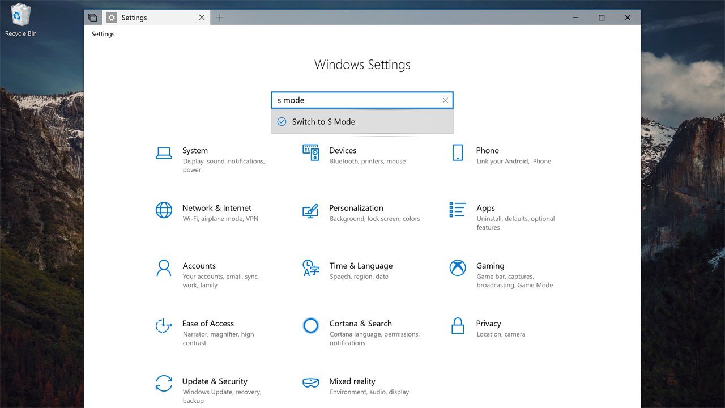
Task: Open the Time & Language icon
Action: [310, 268]
